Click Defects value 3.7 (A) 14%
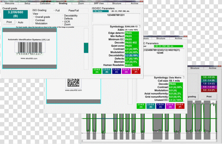This screenshot has width=222, height=144. [132, 59]
